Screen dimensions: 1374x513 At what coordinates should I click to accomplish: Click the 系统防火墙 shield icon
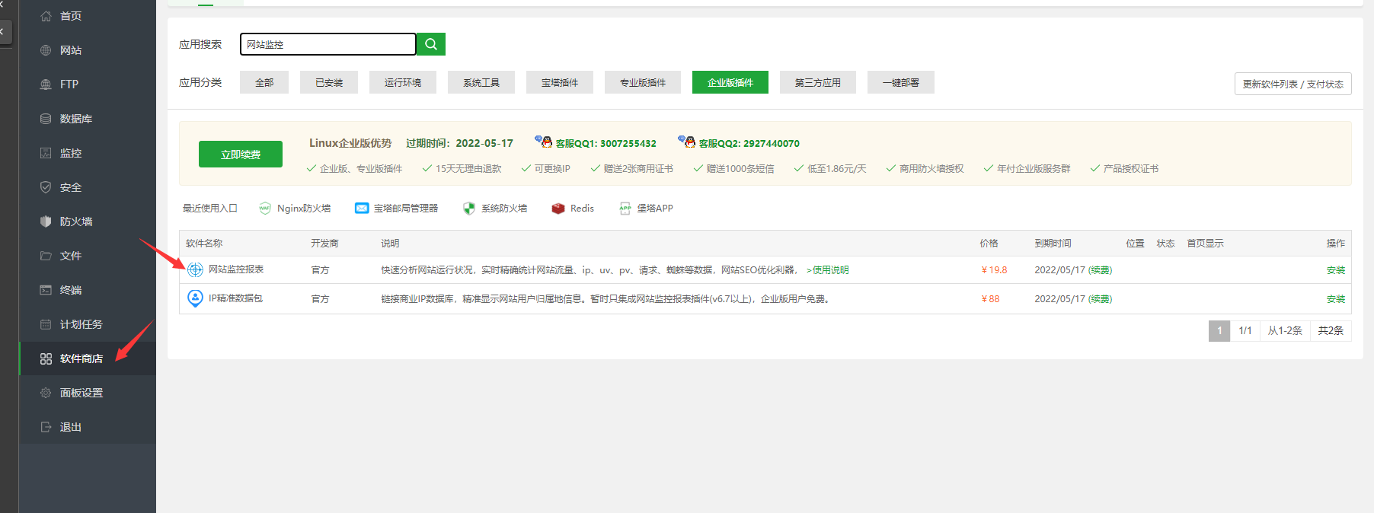coord(469,209)
